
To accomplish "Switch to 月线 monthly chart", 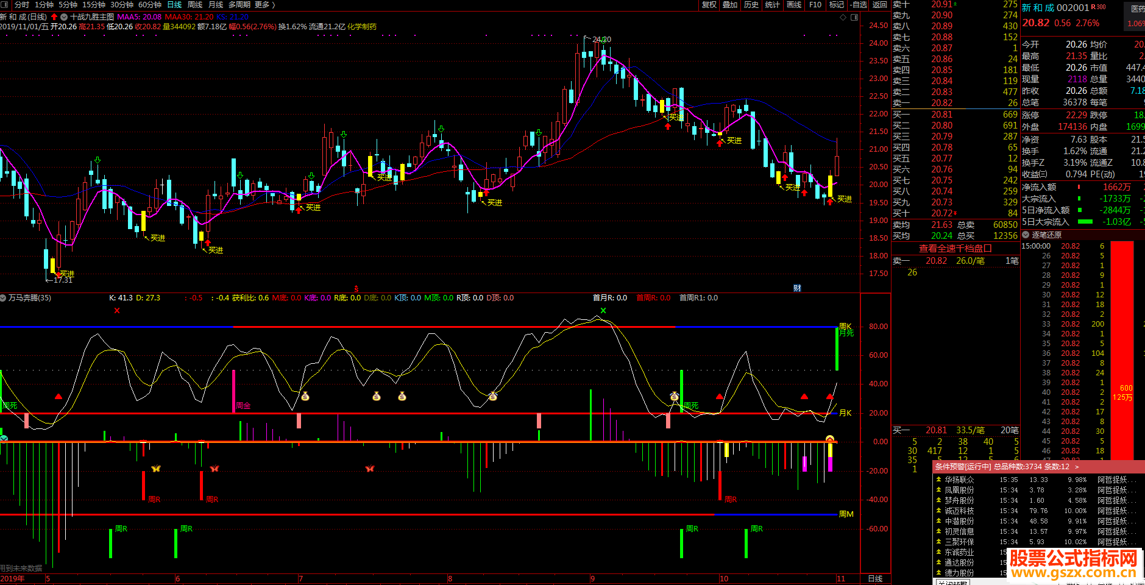I will coord(216,5).
